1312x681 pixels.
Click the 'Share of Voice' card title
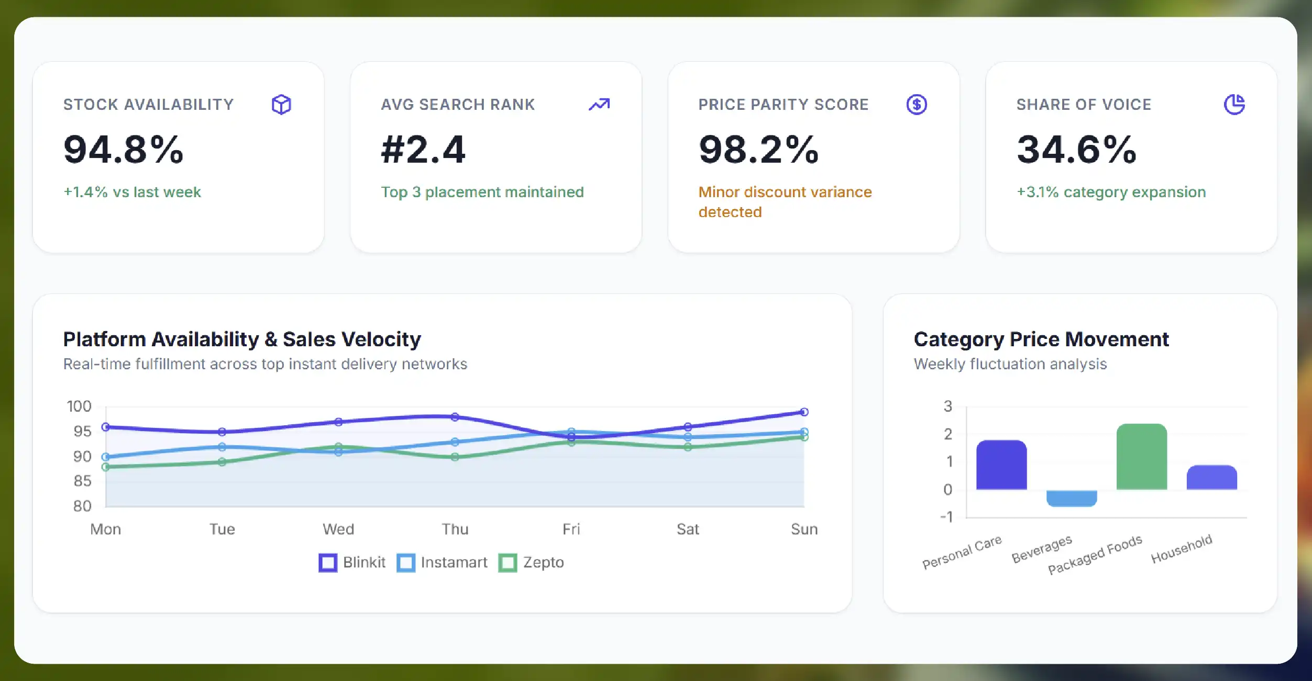tap(1084, 105)
